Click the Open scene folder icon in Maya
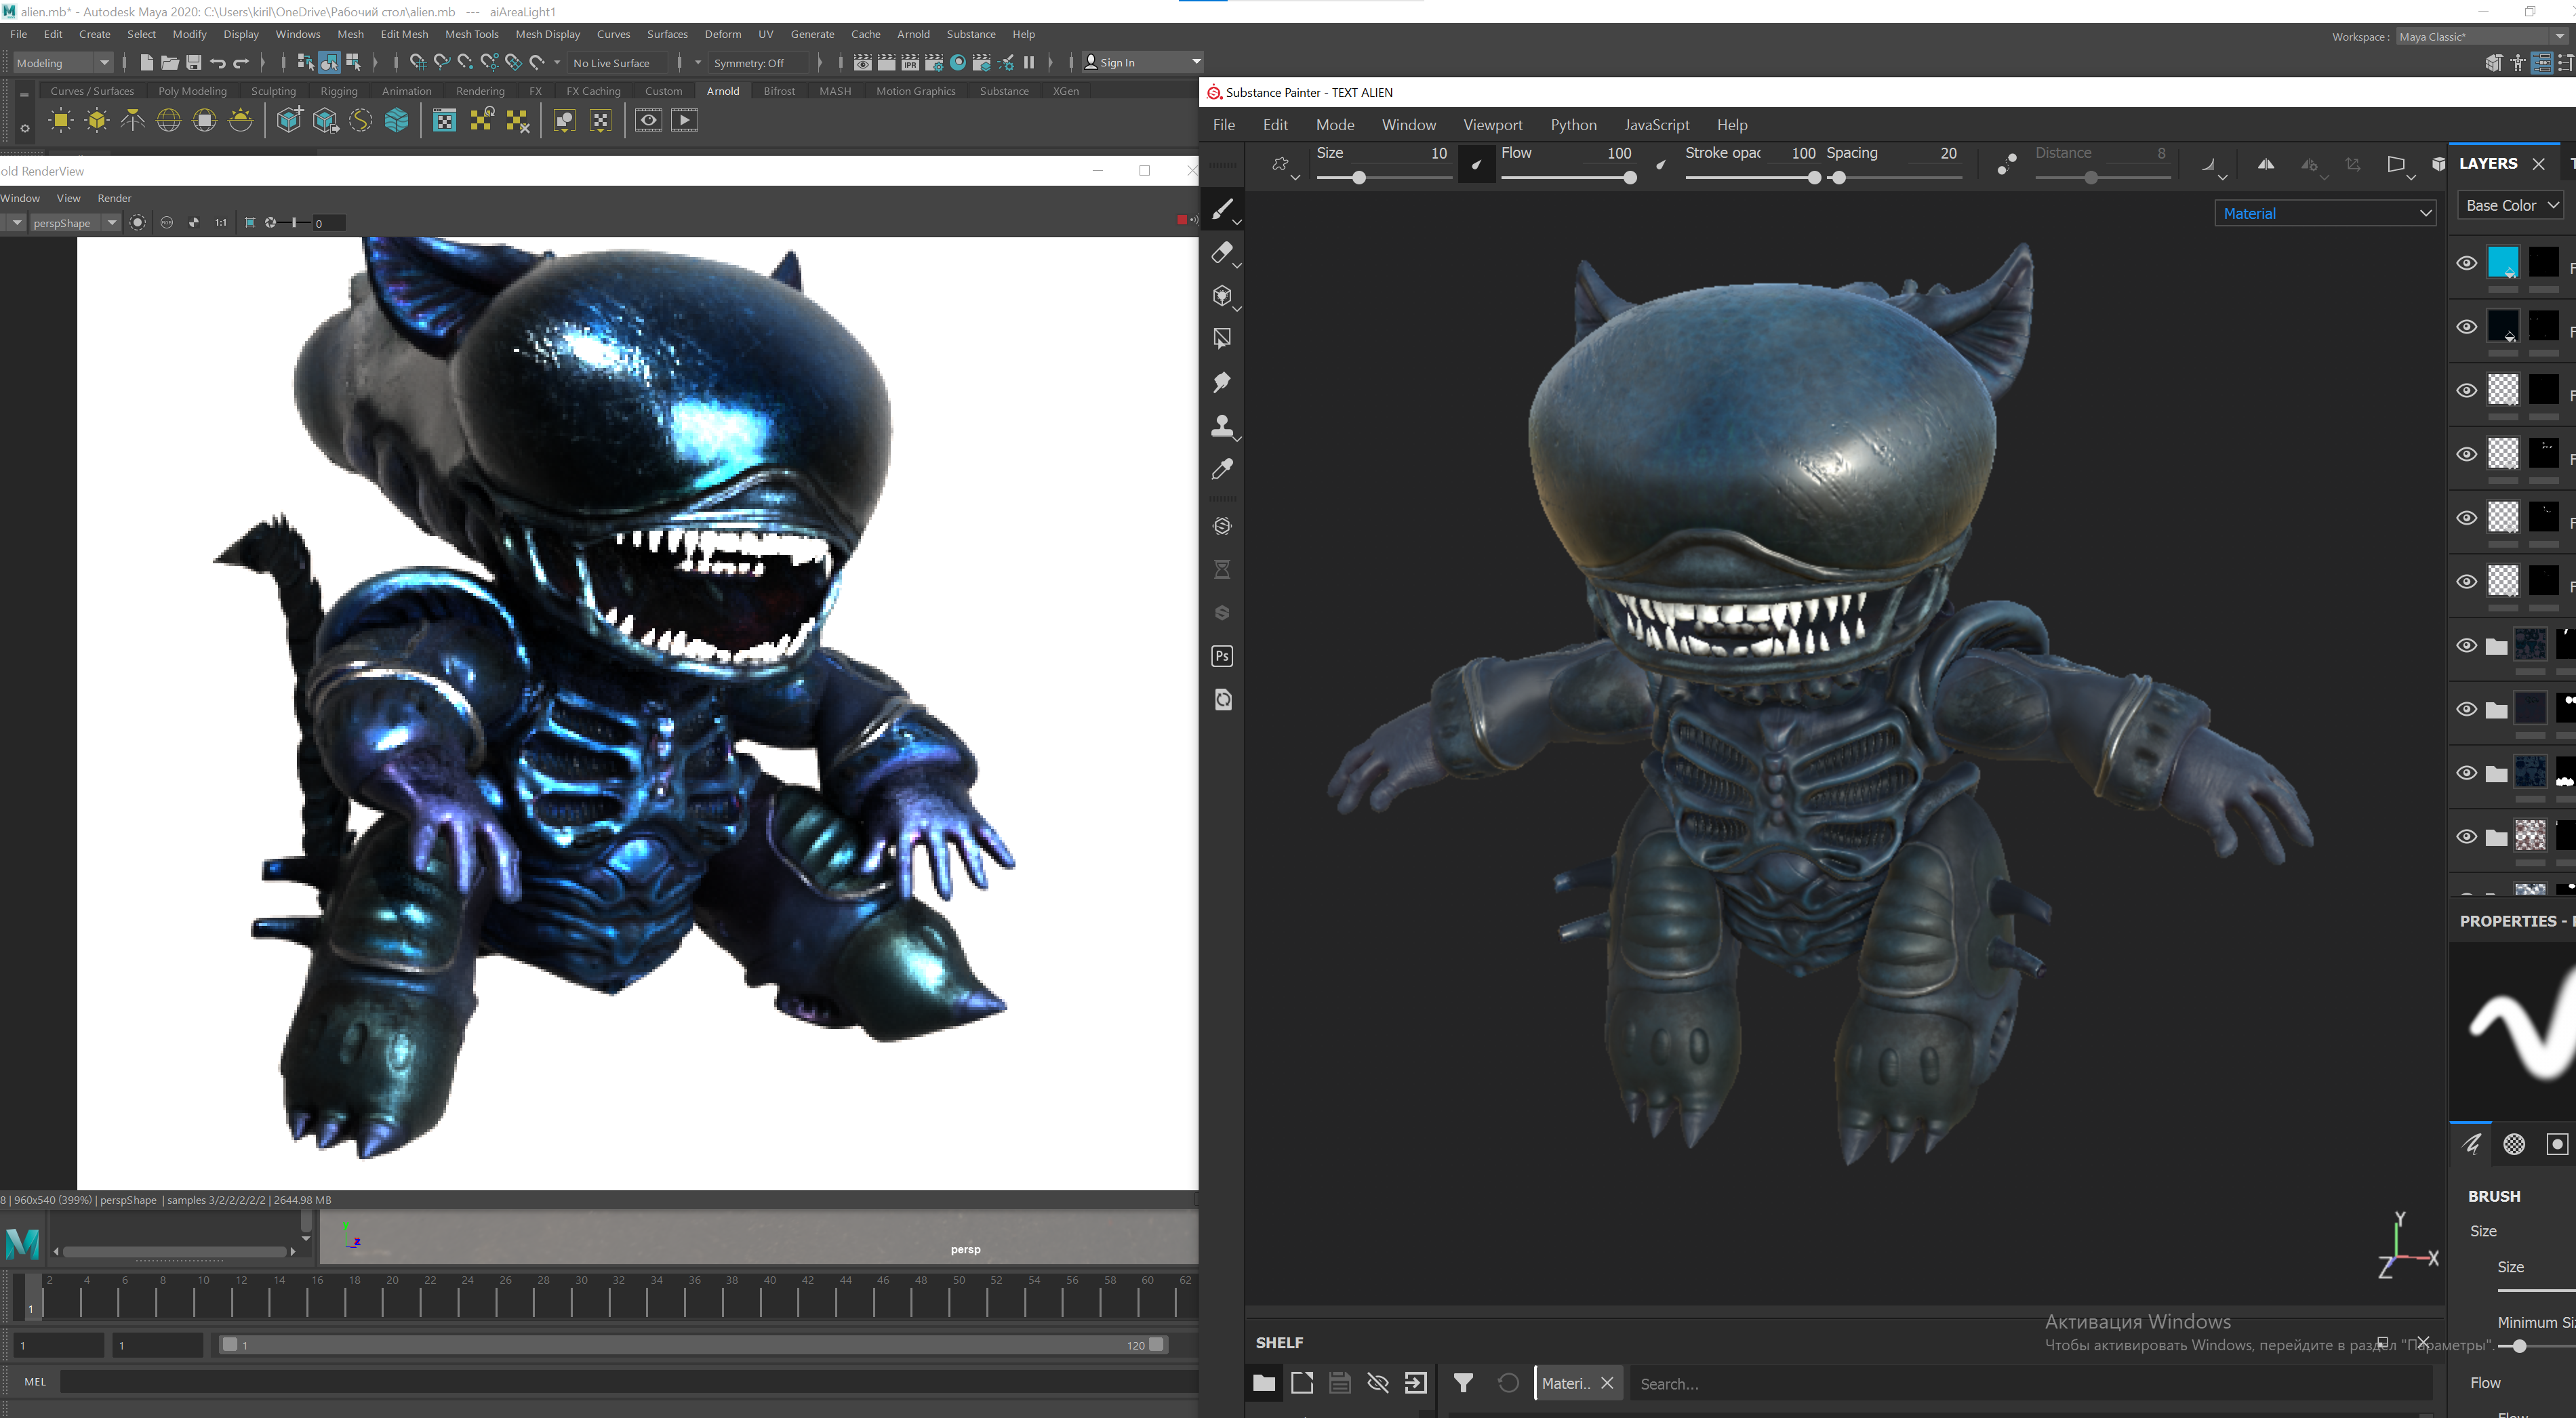The height and width of the screenshot is (1418, 2576). (170, 62)
